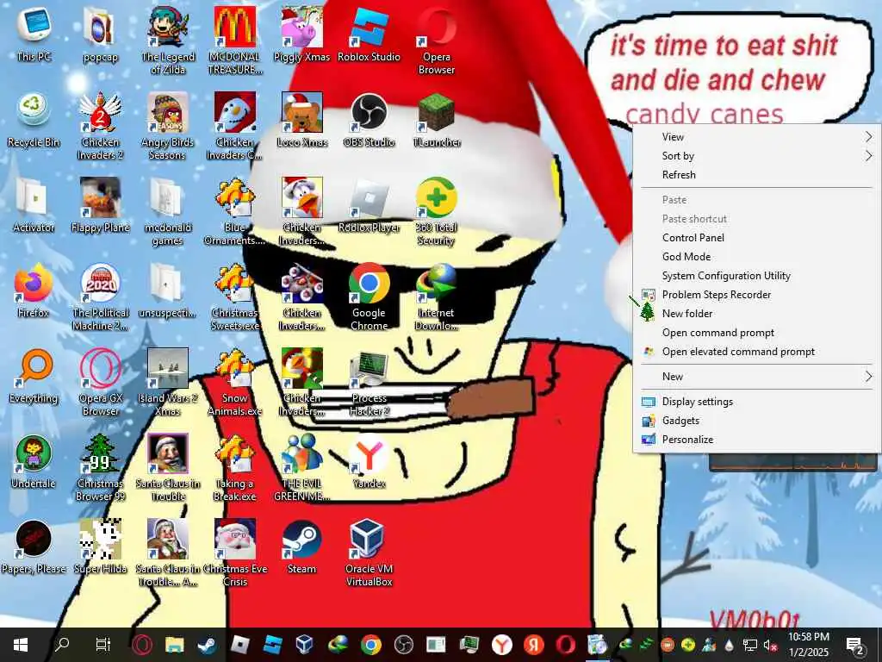The height and width of the screenshot is (662, 882).
Task: Launch Opera Browser desktop shortcut
Action: pyautogui.click(x=437, y=41)
